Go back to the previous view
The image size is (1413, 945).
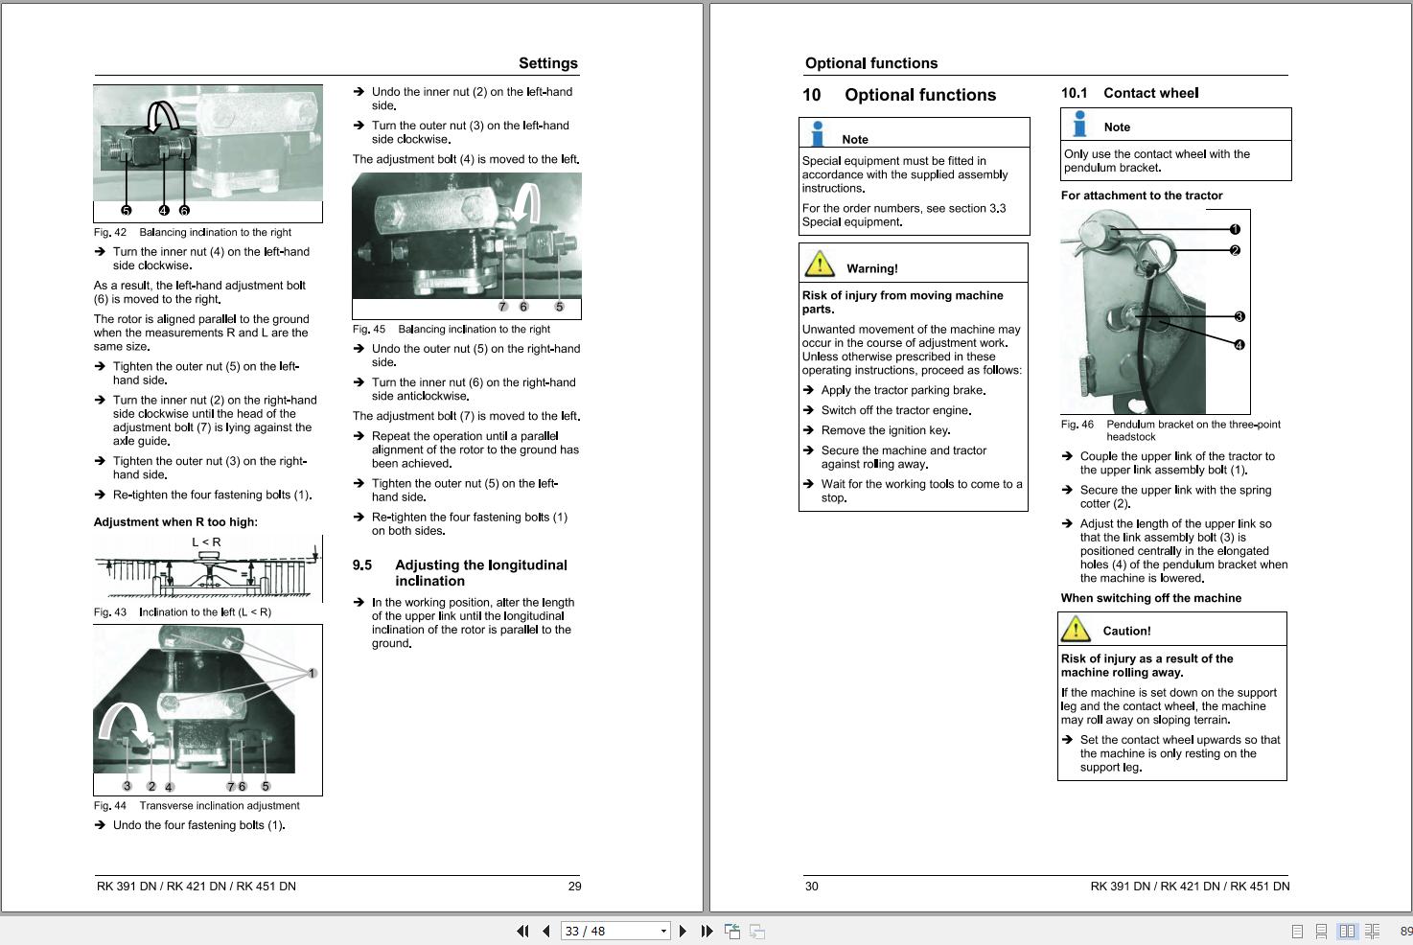(732, 931)
